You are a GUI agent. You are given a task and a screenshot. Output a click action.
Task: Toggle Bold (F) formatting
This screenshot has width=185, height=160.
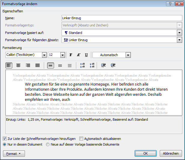(71, 55)
